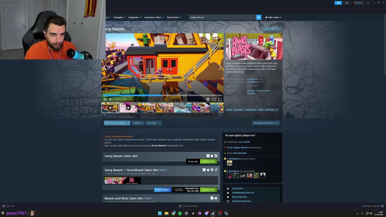
Task: Open Spotify from the taskbar
Action: coord(180,213)
